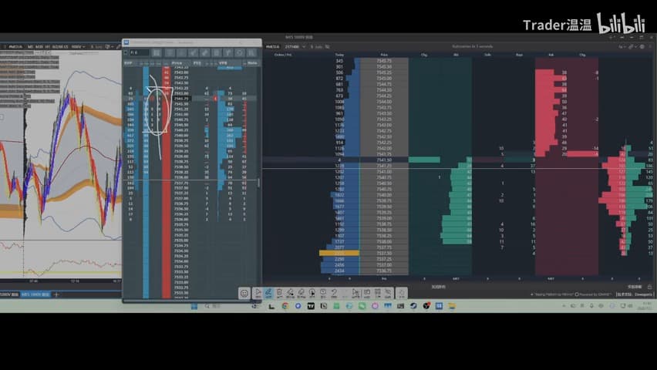Click the small DOM window vertical scrollbar
The width and height of the screenshot is (657, 370).
click(258, 183)
